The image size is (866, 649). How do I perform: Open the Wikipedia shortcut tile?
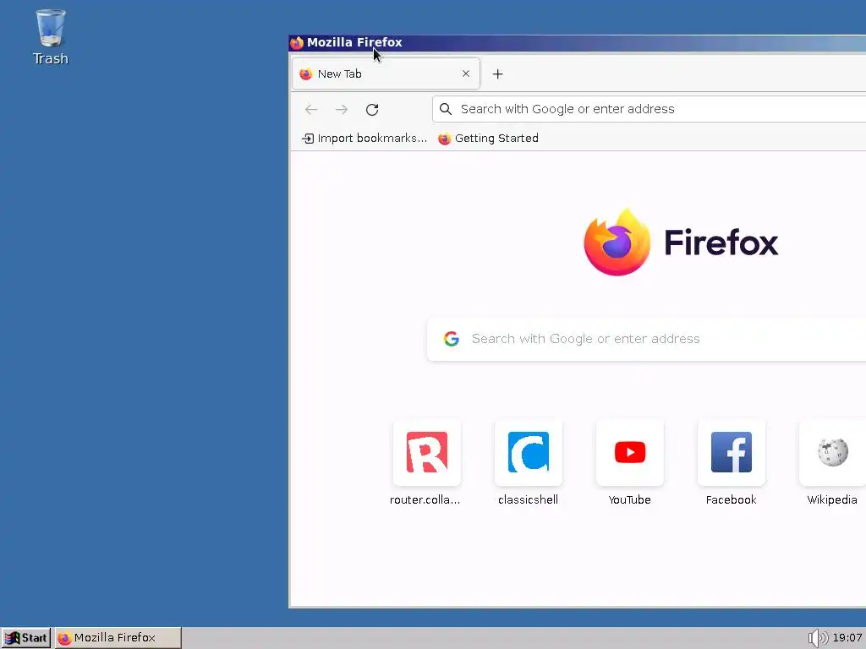point(832,463)
